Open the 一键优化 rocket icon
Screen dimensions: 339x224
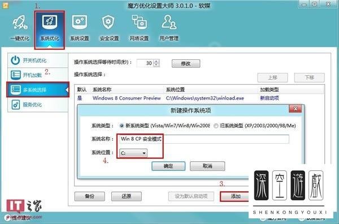click(x=20, y=22)
